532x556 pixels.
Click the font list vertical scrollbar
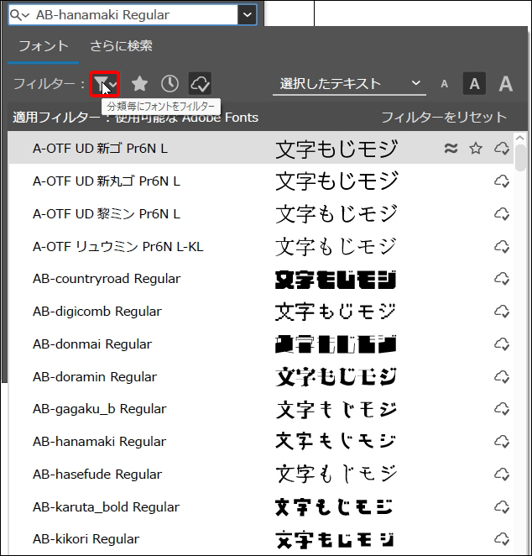tap(521, 158)
